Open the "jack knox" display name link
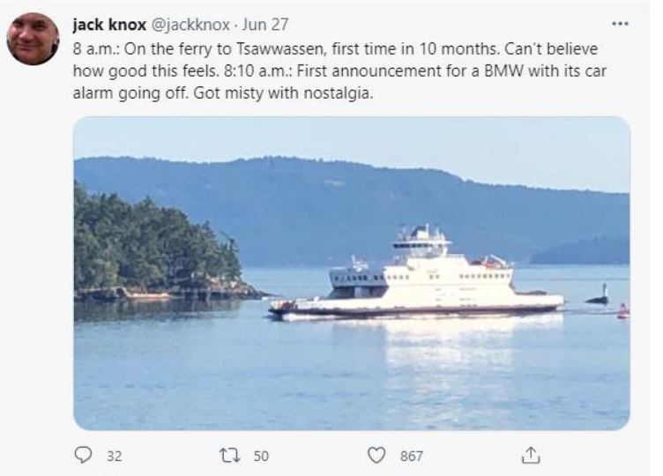Image resolution: width=663 pixels, height=476 pixels. pyautogui.click(x=107, y=24)
